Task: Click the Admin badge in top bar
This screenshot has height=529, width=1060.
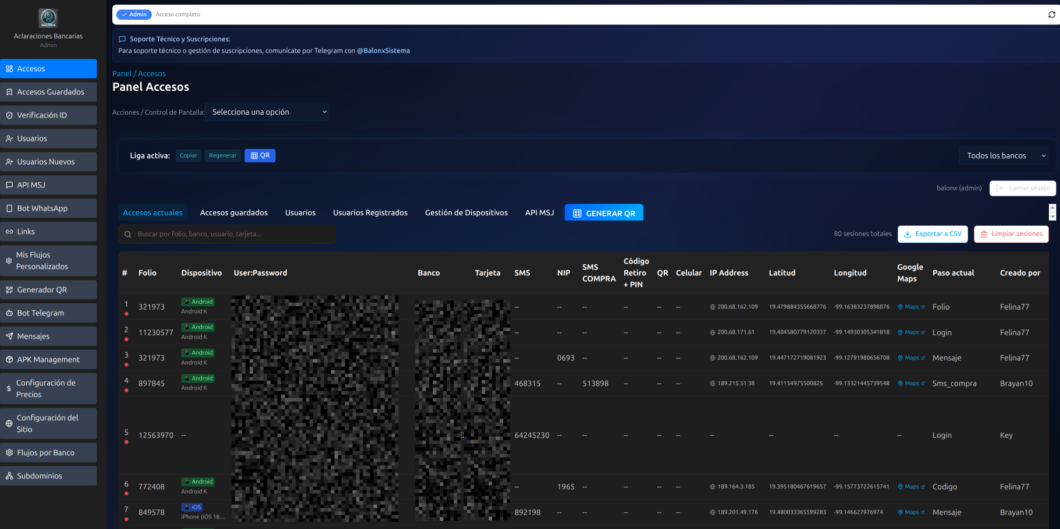Action: pos(134,15)
